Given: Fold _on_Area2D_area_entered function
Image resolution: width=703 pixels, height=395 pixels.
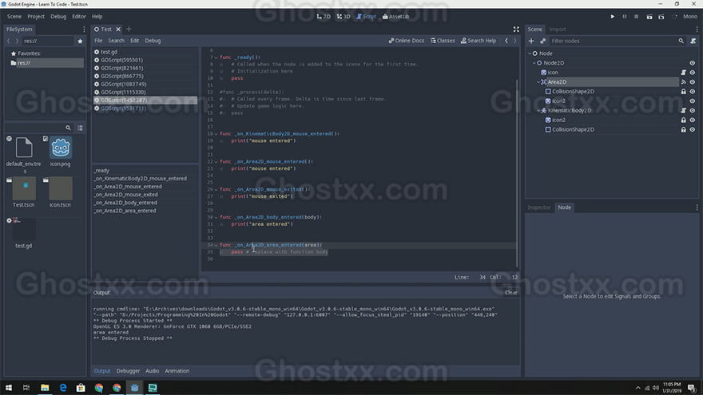Looking at the screenshot, I should click(x=216, y=245).
